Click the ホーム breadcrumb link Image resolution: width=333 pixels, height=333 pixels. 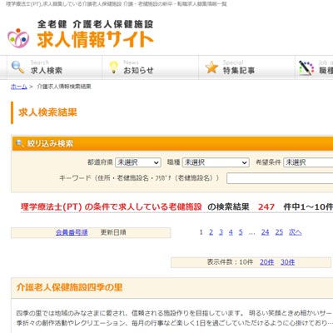(x=19, y=87)
